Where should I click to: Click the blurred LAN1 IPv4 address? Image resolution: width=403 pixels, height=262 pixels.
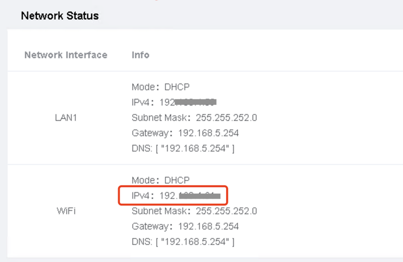195,102
